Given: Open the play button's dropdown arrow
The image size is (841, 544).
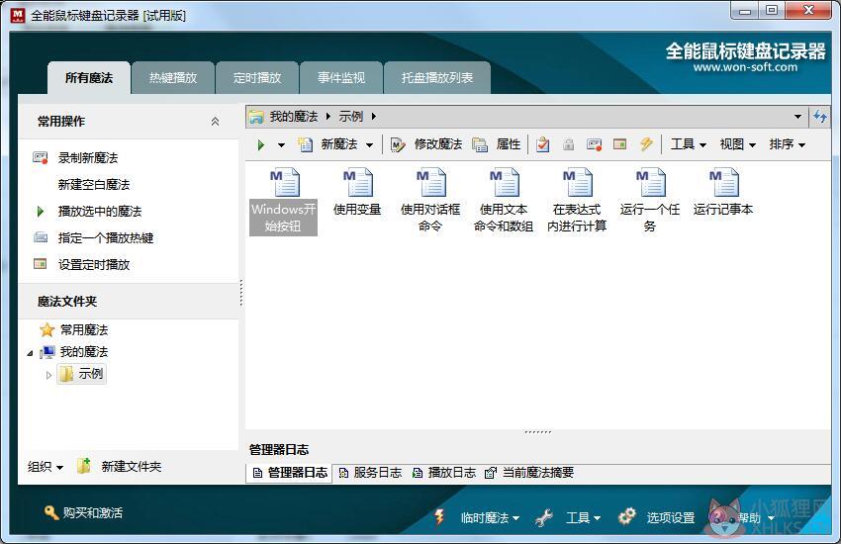Looking at the screenshot, I should click(x=281, y=145).
